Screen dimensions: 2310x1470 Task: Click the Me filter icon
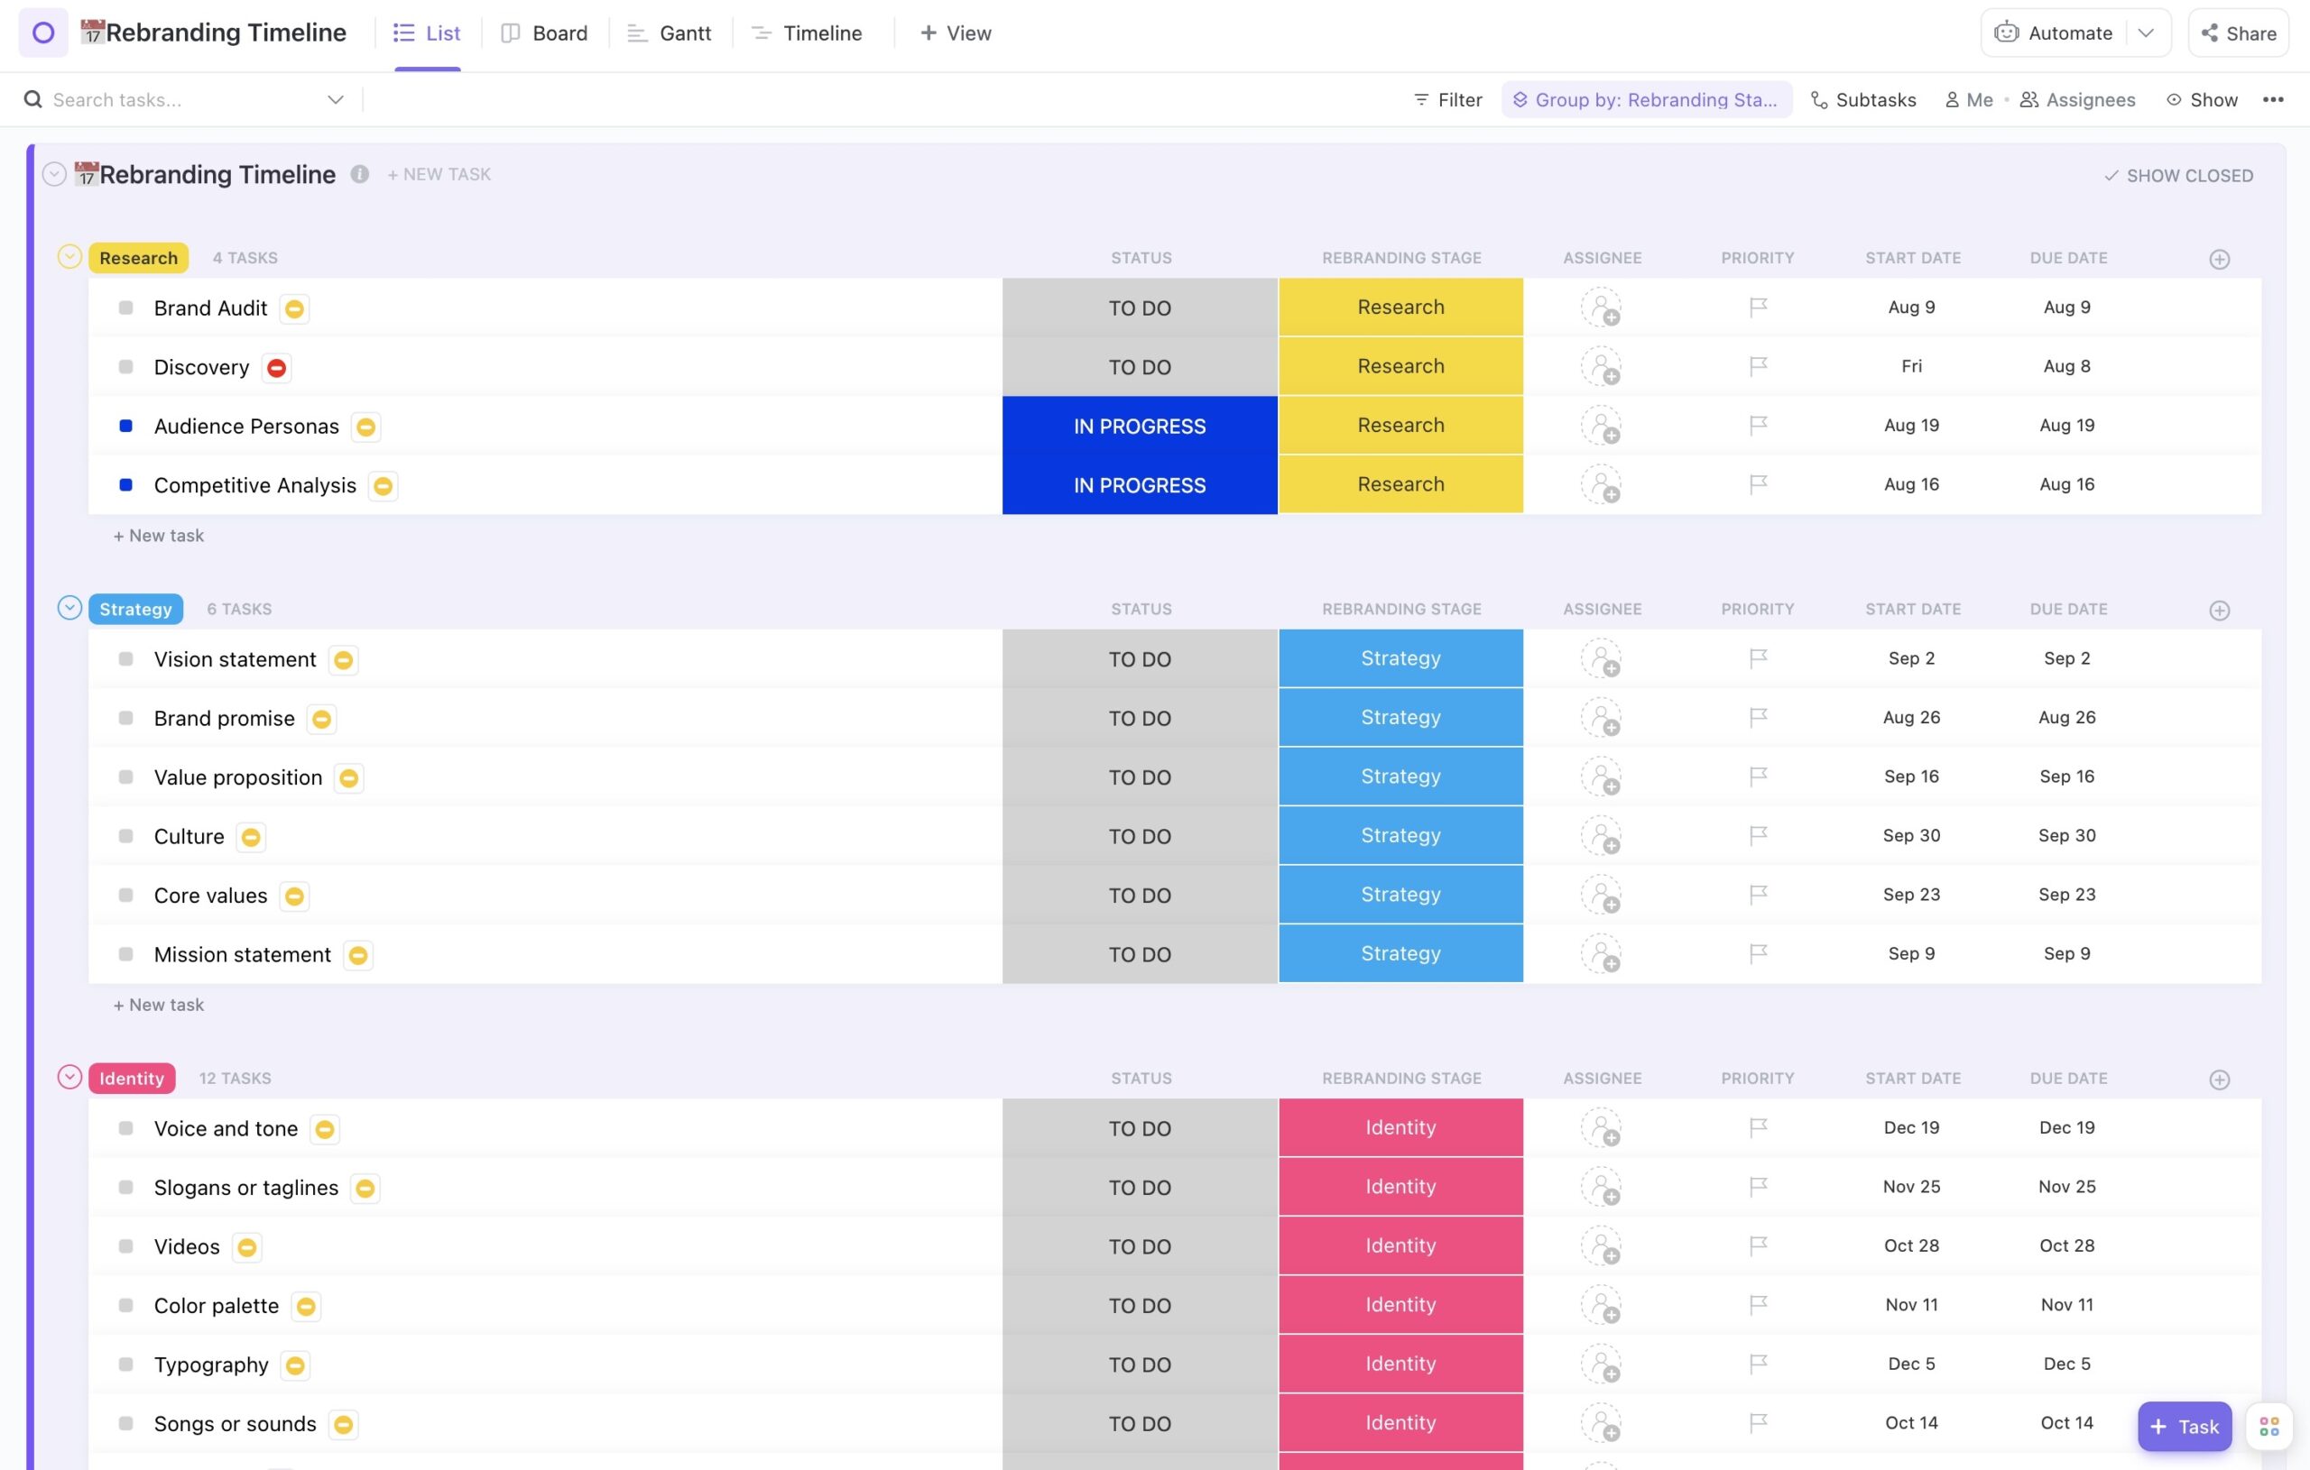pyautogui.click(x=1952, y=100)
